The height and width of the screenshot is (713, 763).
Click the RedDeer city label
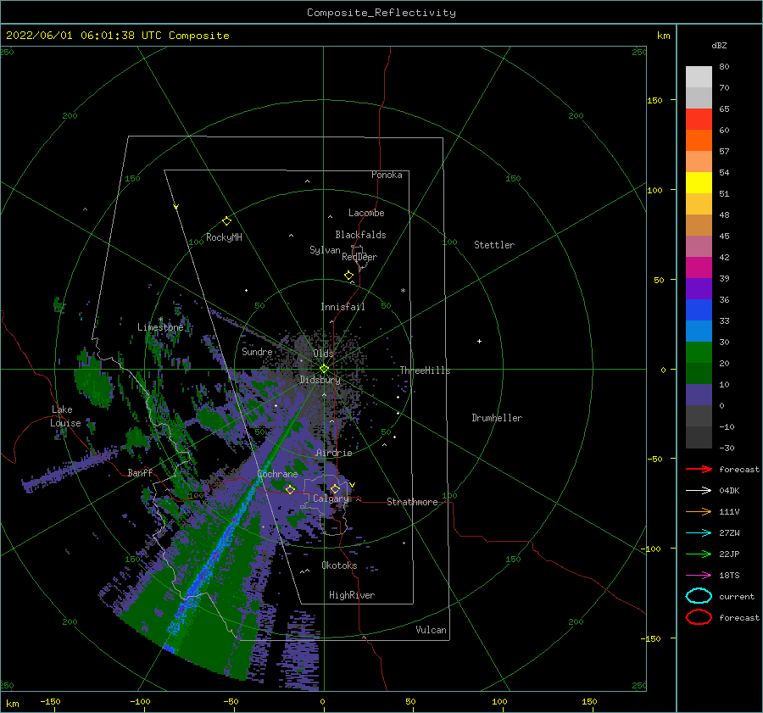(359, 257)
